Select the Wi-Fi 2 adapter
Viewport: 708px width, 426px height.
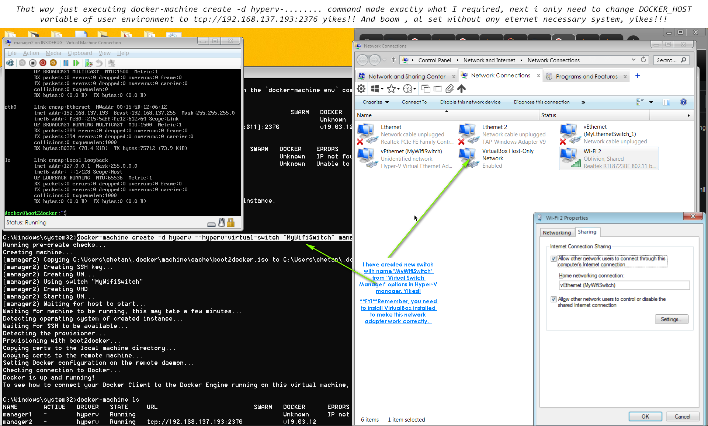pyautogui.click(x=609, y=158)
